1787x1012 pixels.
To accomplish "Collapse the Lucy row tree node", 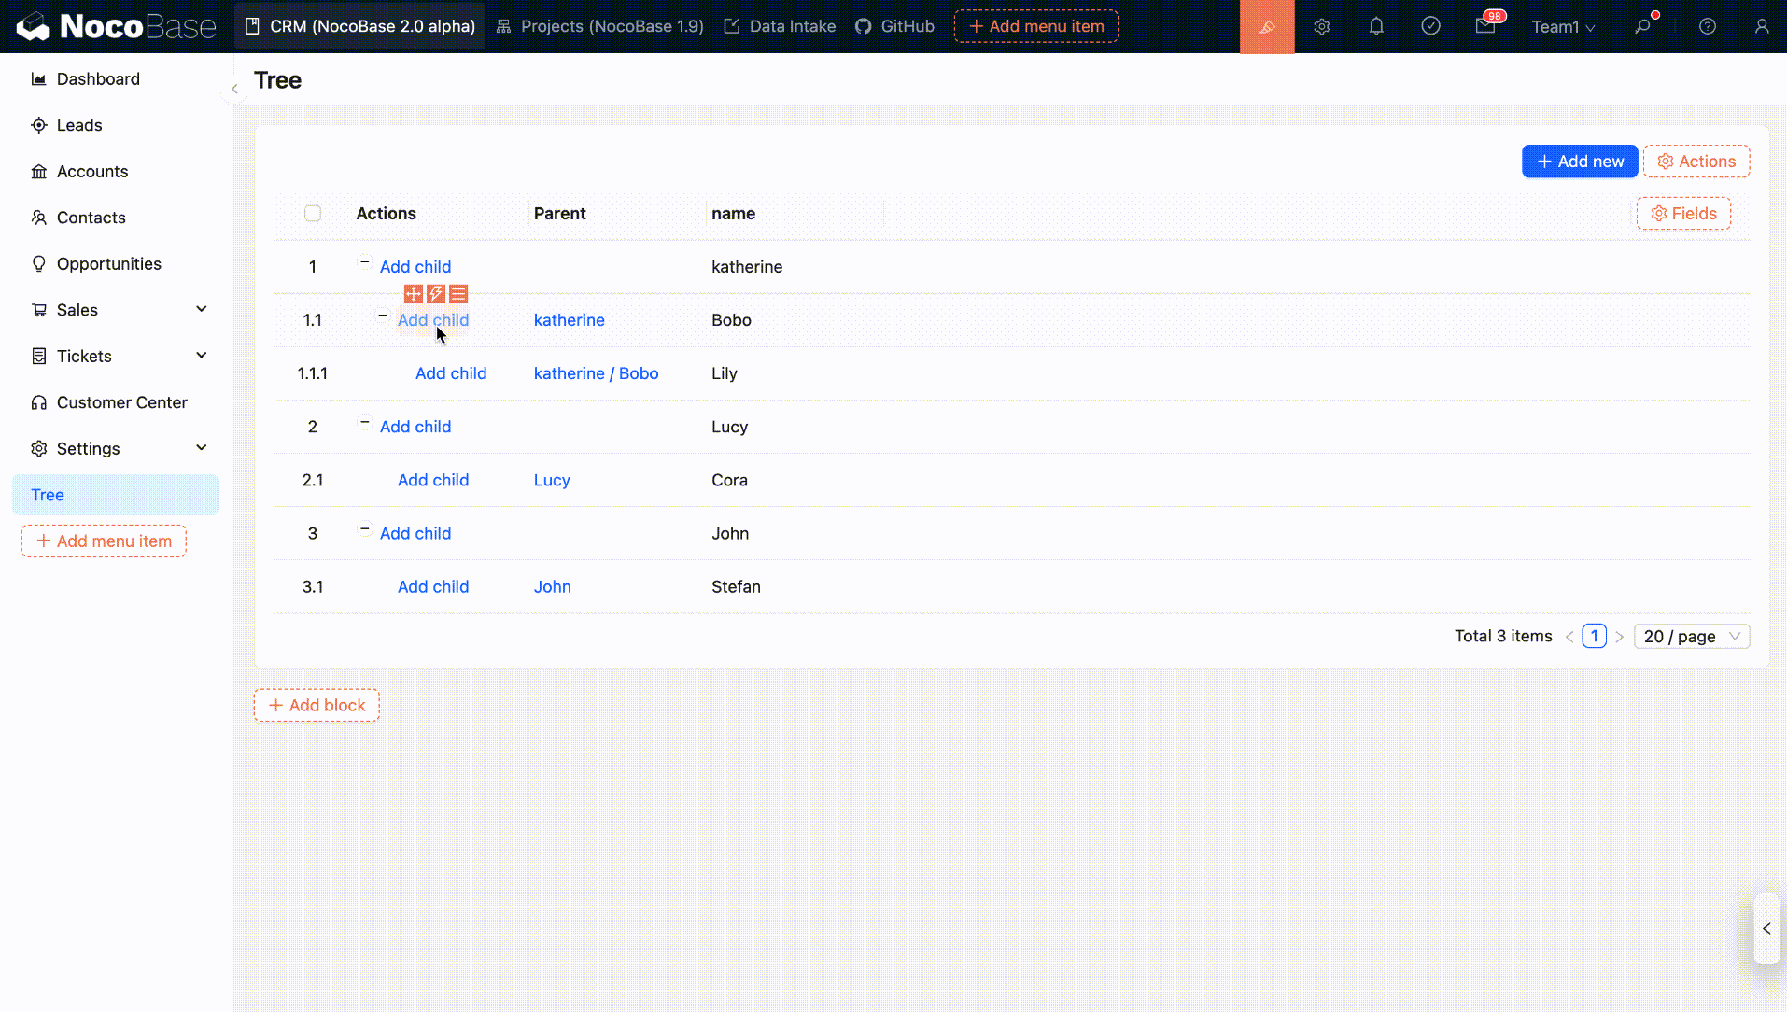I will tap(365, 422).
